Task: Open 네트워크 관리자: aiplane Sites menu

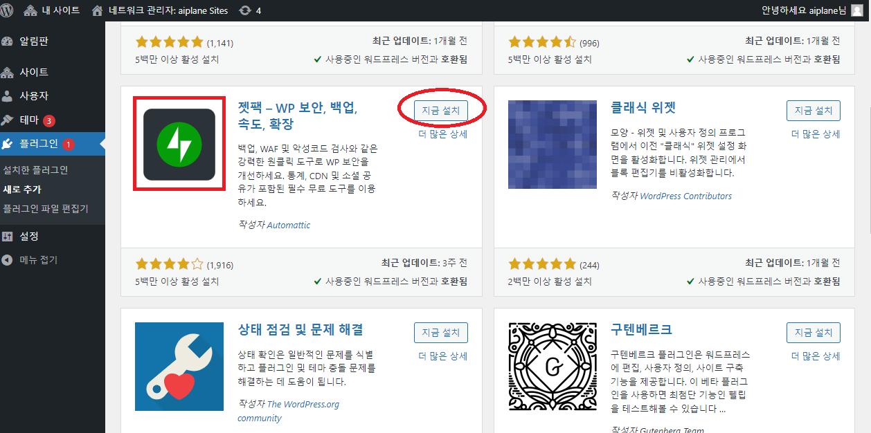Action: tap(161, 10)
